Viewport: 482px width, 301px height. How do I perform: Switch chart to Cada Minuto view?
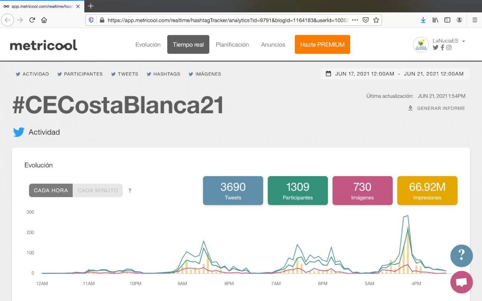coord(98,190)
